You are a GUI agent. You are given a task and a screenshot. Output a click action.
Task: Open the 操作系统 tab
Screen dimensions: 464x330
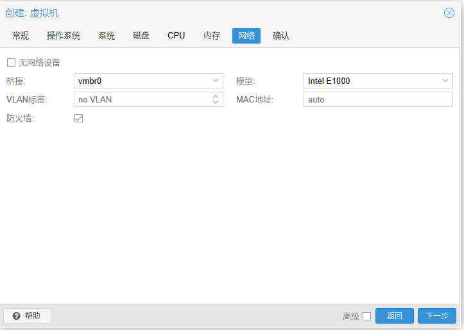(x=63, y=36)
